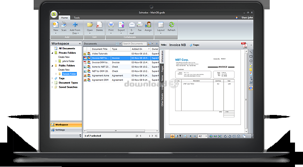
Task: Click the Assign user icon
Action: 148,25
